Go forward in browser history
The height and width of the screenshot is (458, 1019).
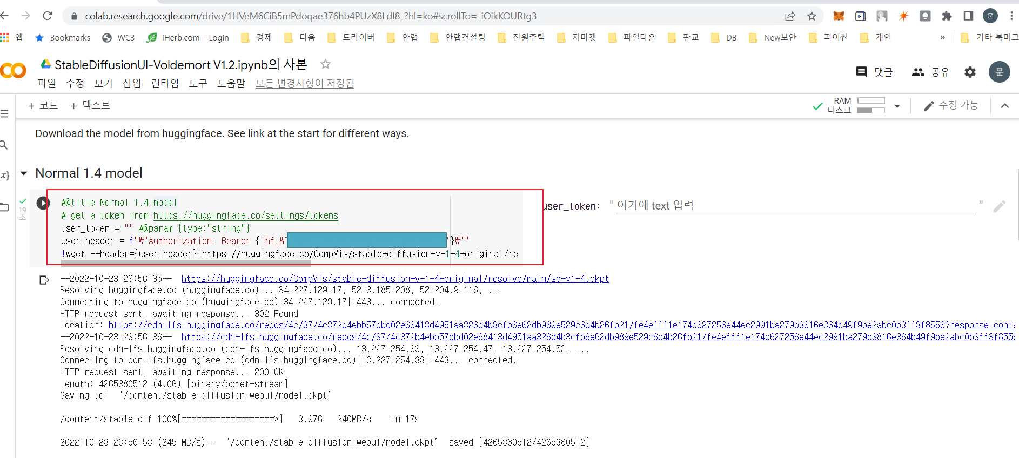pos(25,16)
